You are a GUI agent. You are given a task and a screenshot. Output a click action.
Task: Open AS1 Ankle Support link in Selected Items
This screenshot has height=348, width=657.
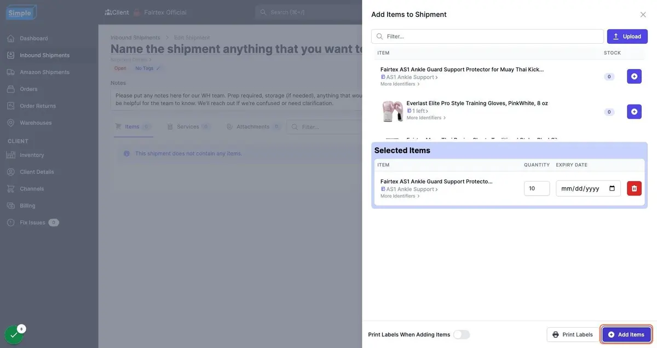(410, 189)
